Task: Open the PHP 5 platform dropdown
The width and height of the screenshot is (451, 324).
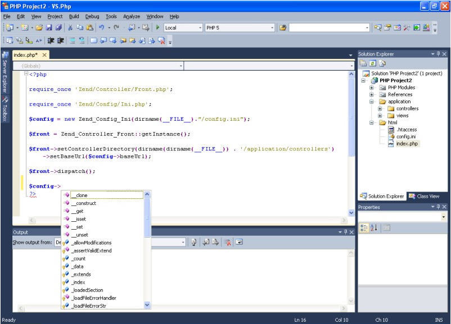Action: point(272,28)
